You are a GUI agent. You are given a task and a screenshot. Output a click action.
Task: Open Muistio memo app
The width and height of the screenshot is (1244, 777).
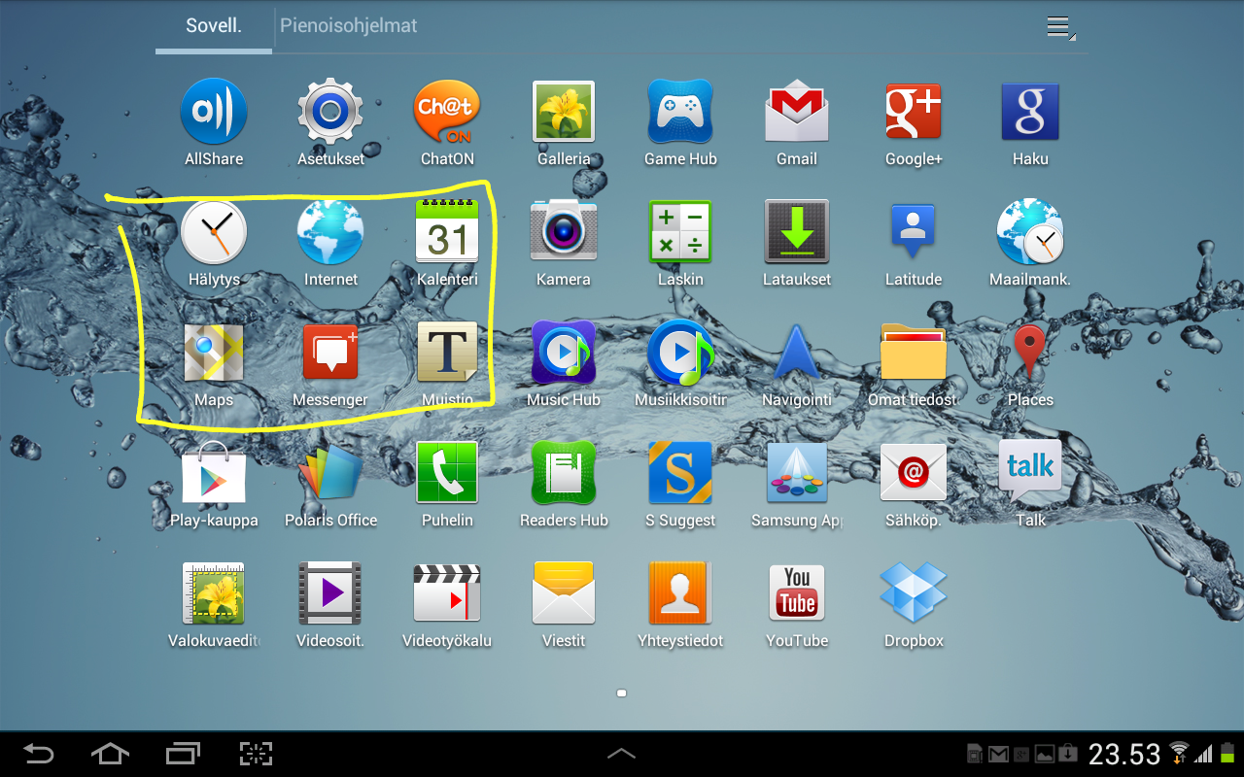[447, 352]
